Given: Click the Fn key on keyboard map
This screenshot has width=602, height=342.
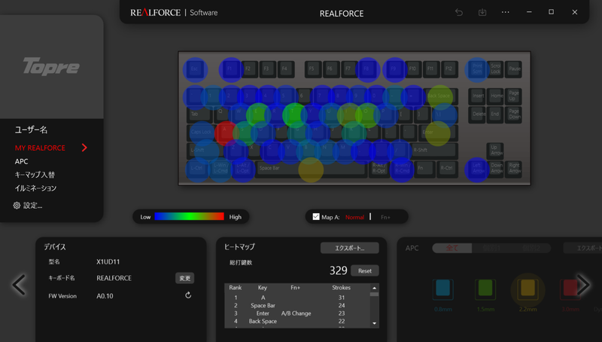Looking at the screenshot, I should [x=424, y=168].
